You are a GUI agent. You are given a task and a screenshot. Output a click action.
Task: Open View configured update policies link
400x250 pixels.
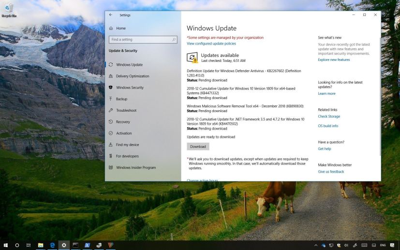point(211,44)
